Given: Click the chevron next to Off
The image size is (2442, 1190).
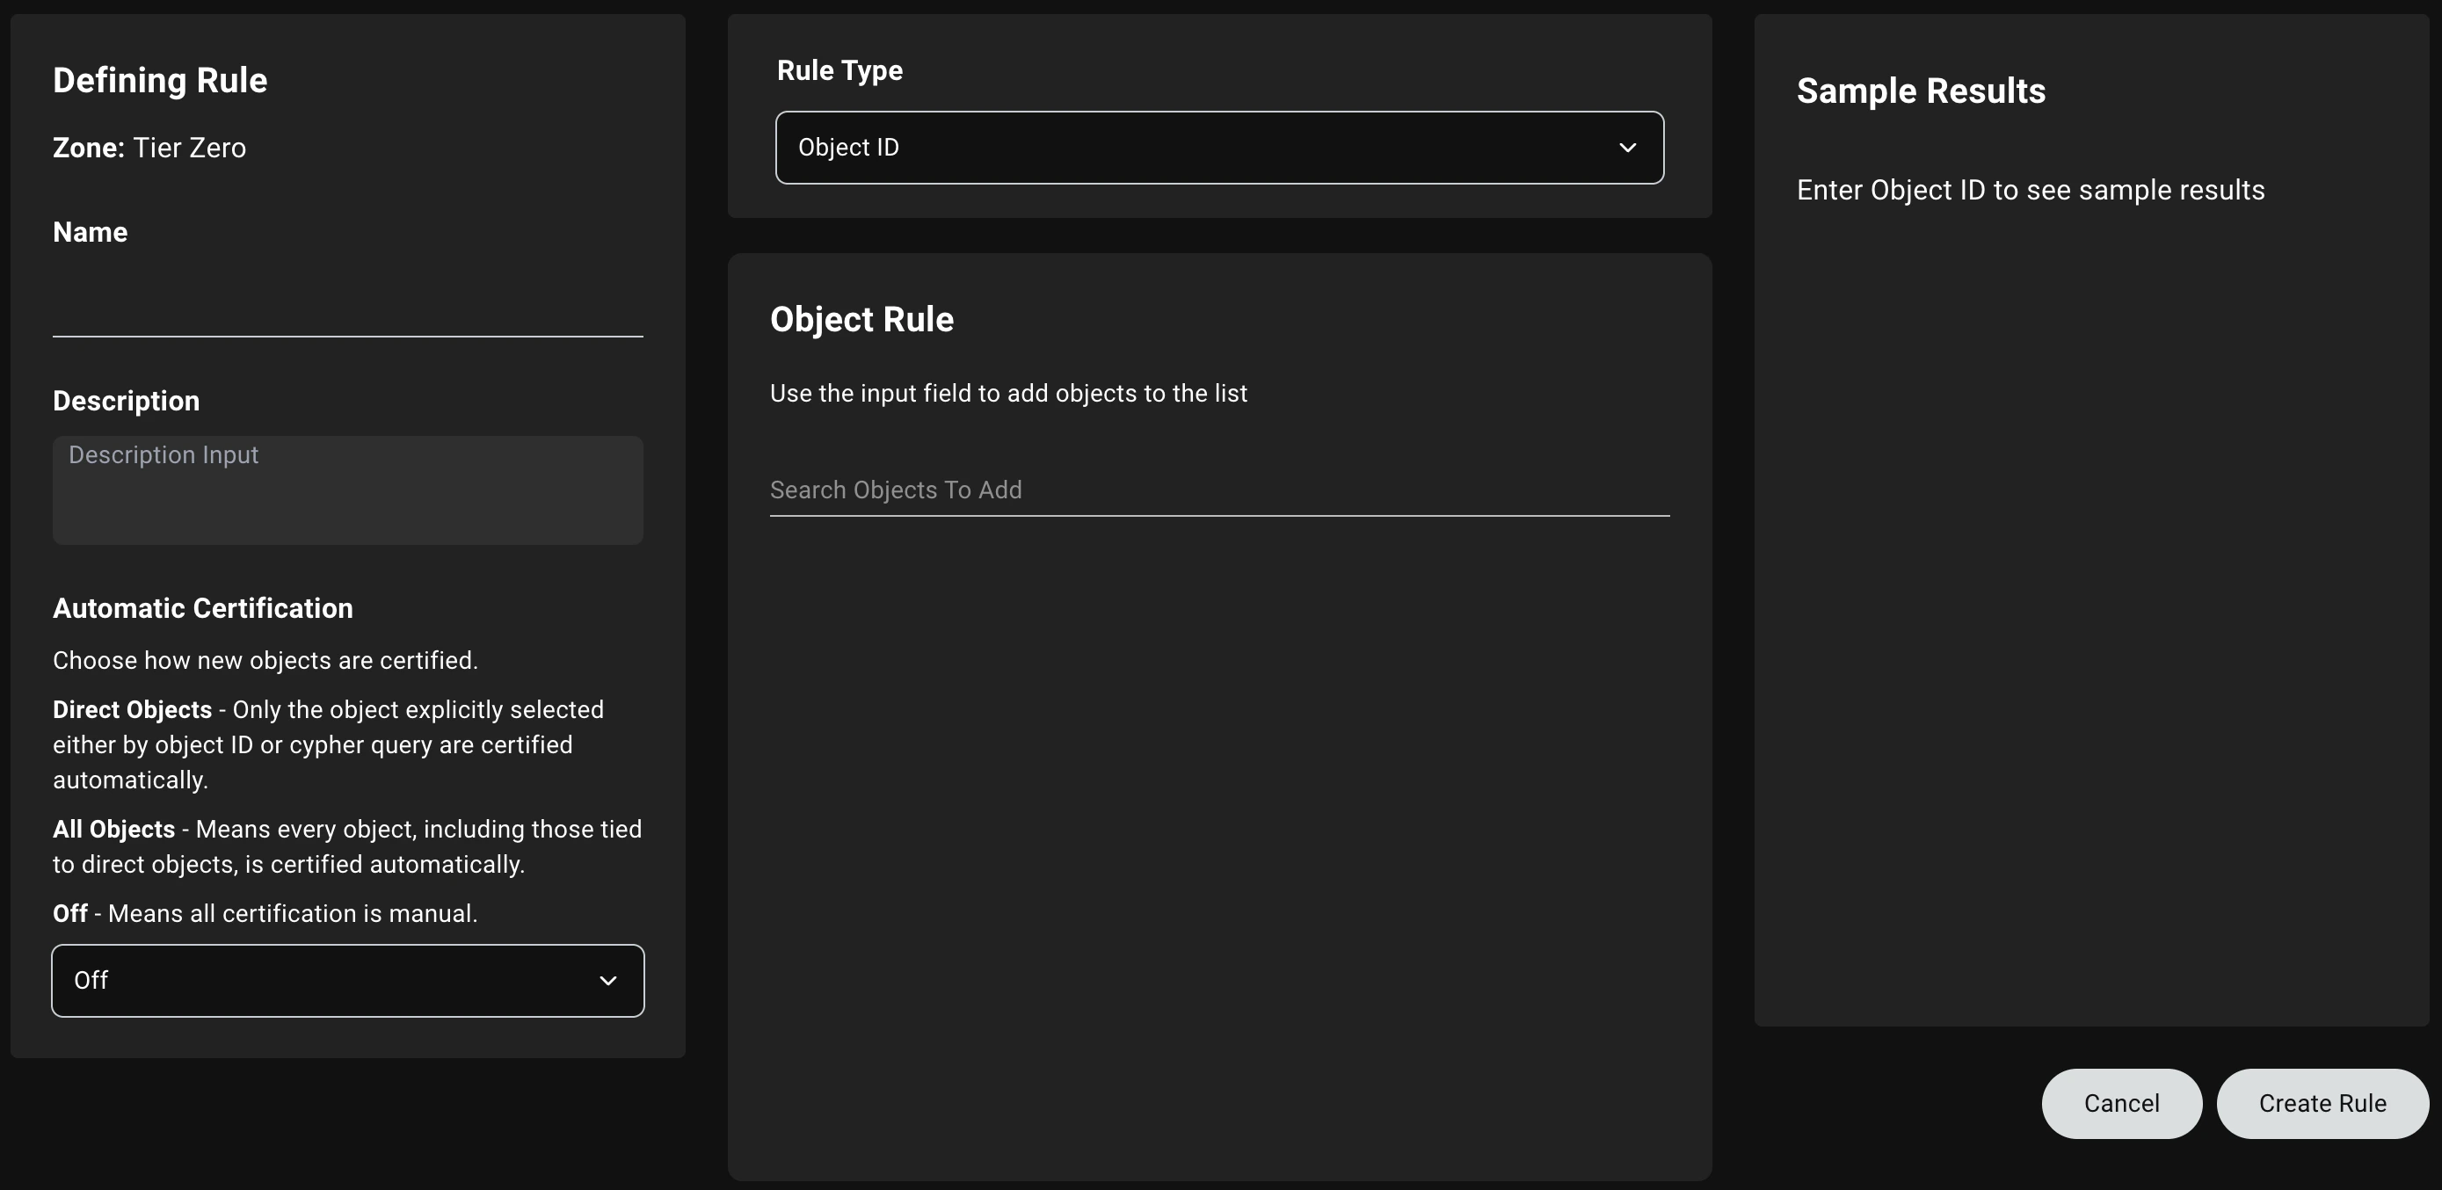Looking at the screenshot, I should 608,981.
